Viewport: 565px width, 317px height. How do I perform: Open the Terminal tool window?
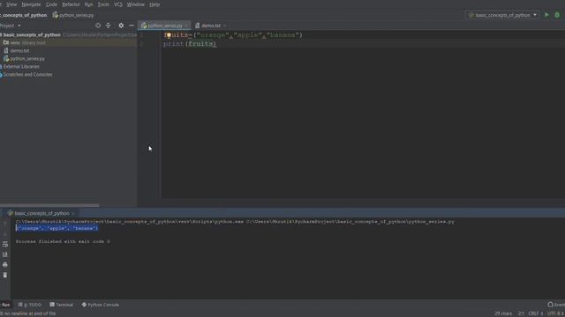(x=61, y=305)
